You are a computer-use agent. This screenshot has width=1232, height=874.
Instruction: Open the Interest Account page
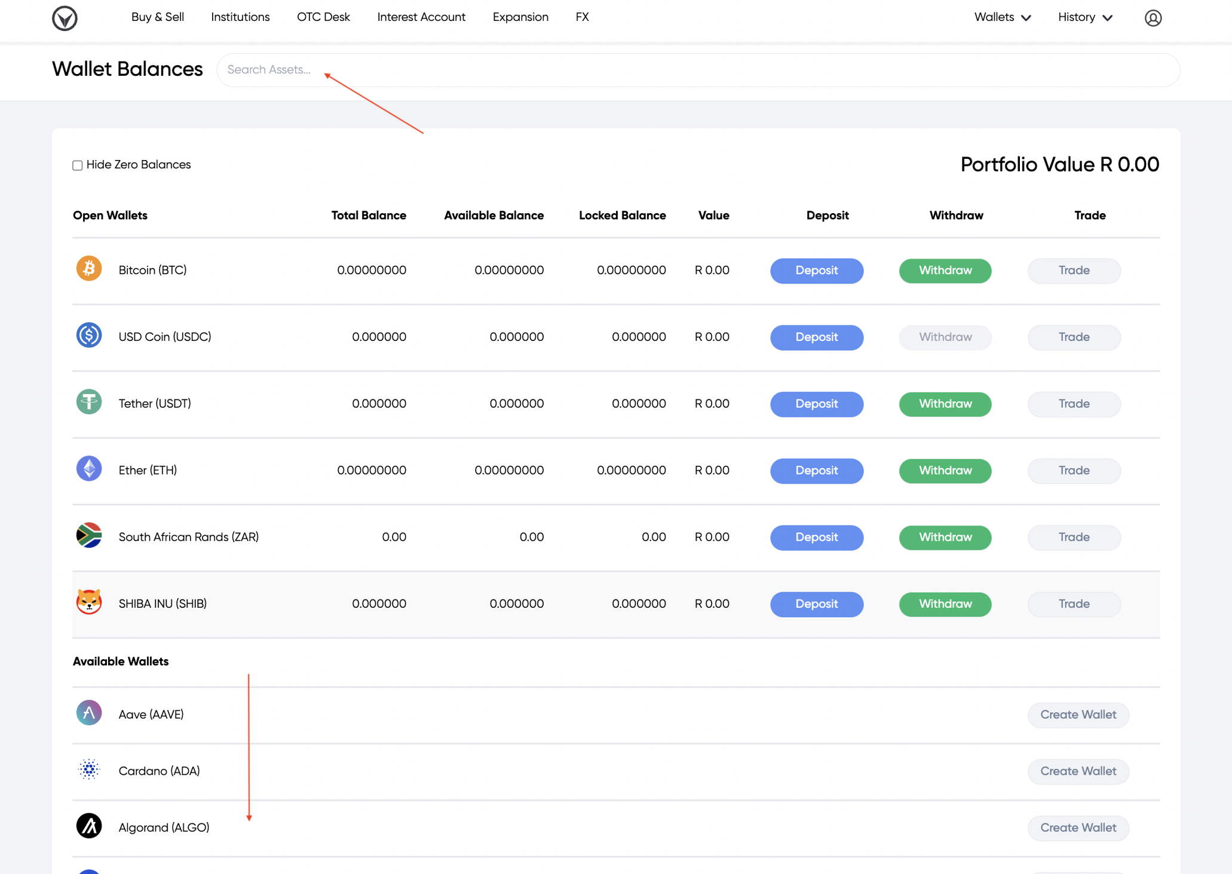(421, 17)
